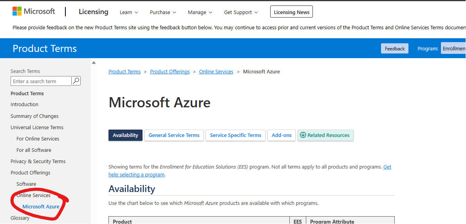Click the Product Offerings breadcrumb link
This screenshot has height=224, width=466.
pos(170,72)
